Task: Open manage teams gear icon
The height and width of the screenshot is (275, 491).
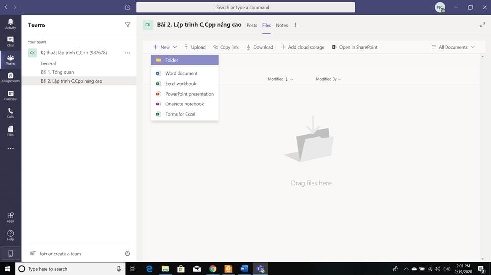Action: [x=127, y=253]
